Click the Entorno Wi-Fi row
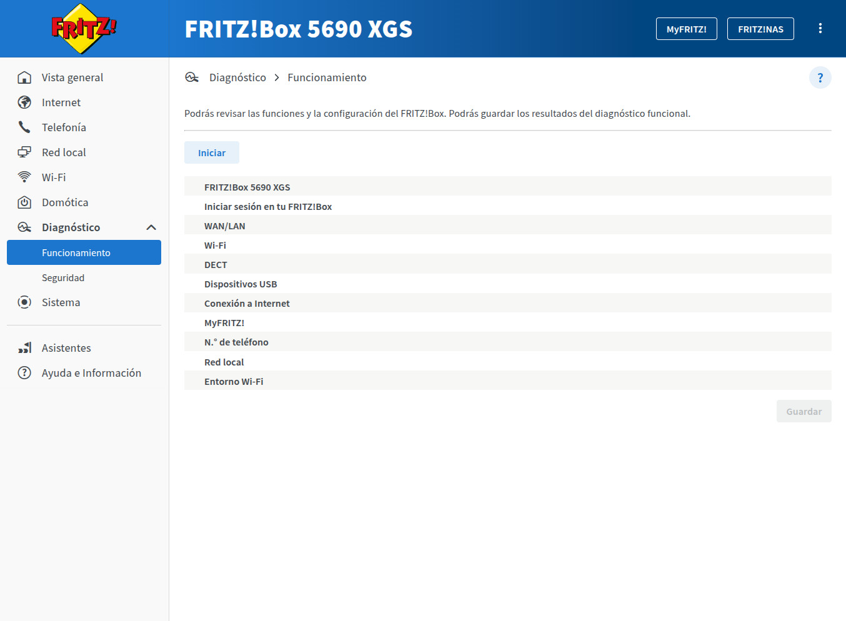Screen dimensions: 846x621 point(507,381)
